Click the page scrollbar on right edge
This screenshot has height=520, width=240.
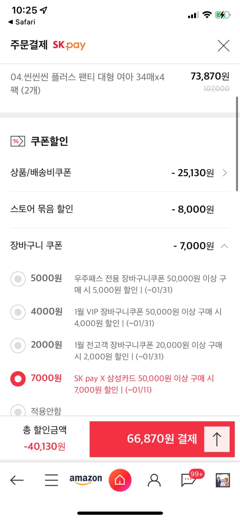tap(238, 144)
